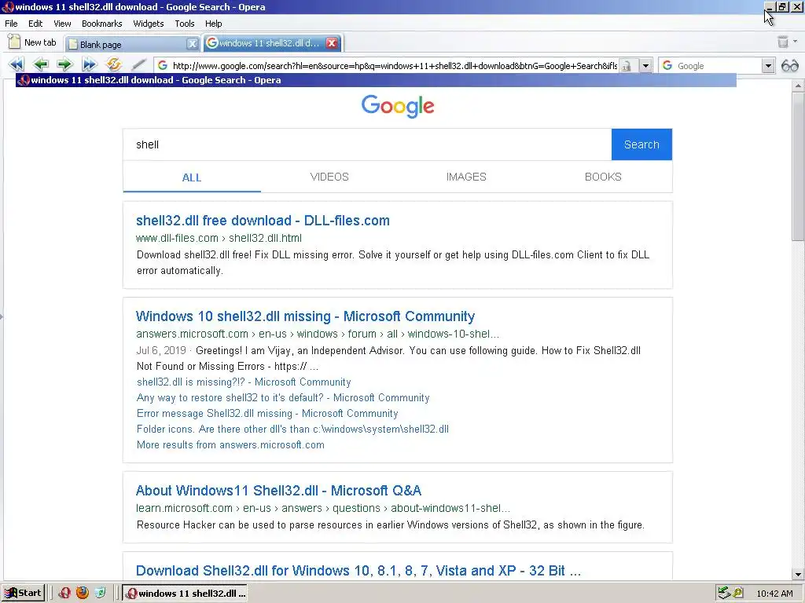This screenshot has height=603, width=805.
Task: Open the File menu
Action: click(11, 24)
